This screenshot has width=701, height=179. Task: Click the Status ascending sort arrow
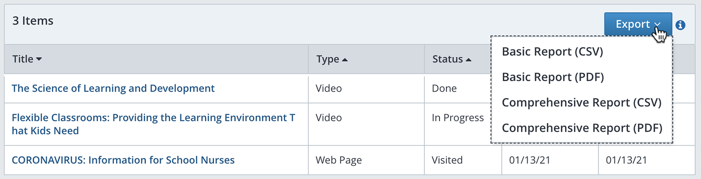point(469,60)
